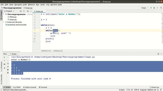Open the Run menu

point(38,5)
